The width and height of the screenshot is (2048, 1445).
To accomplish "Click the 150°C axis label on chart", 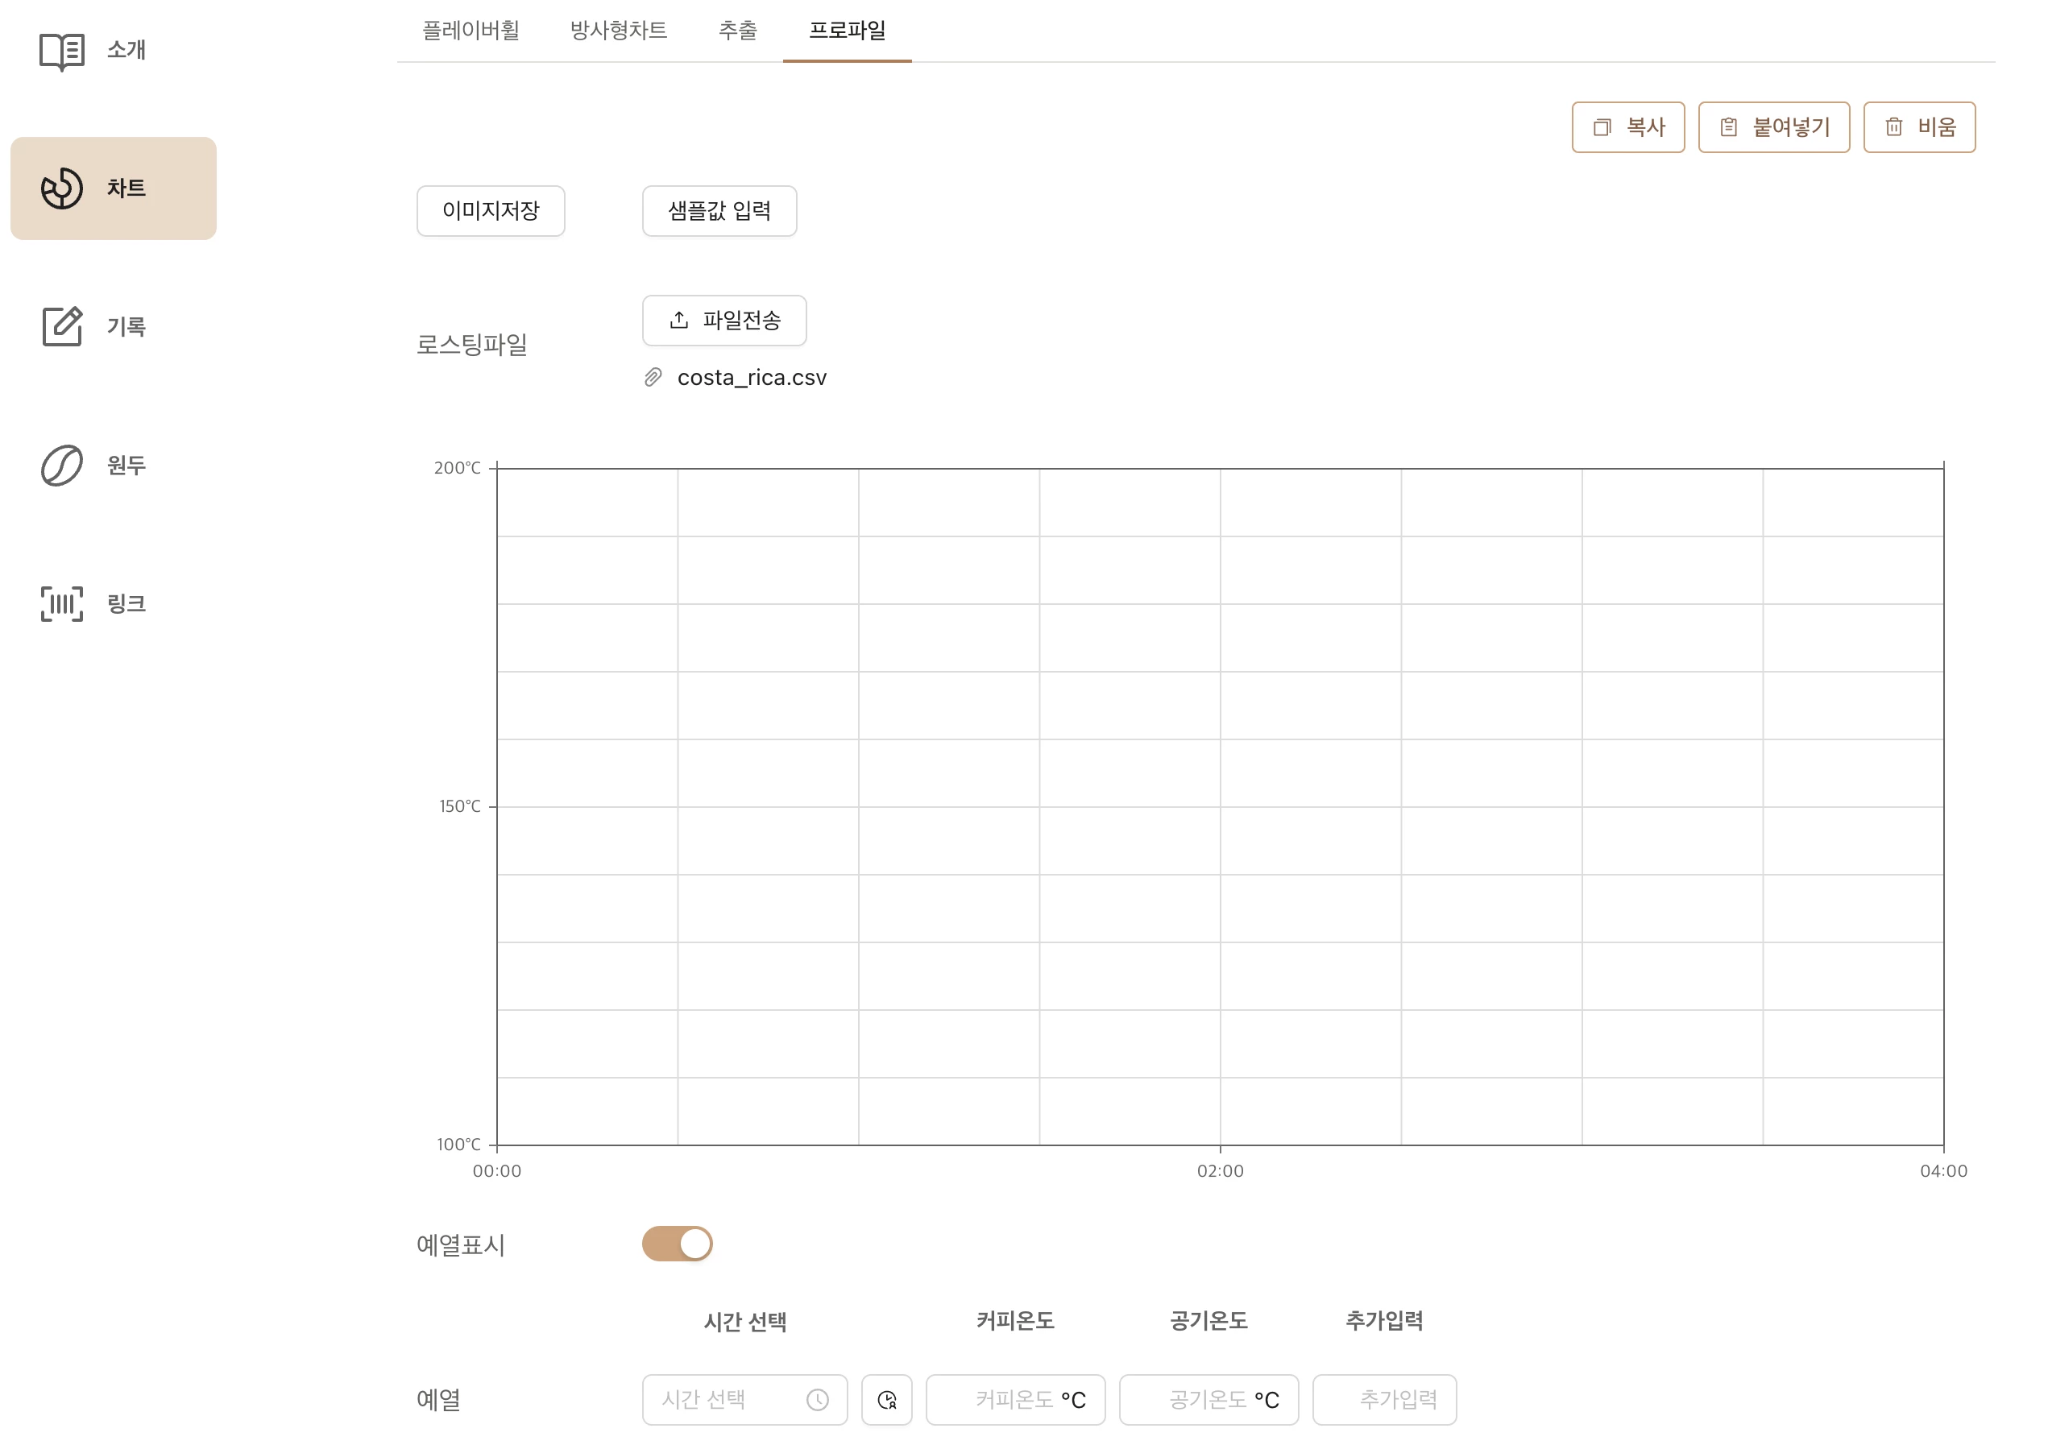I will (459, 806).
